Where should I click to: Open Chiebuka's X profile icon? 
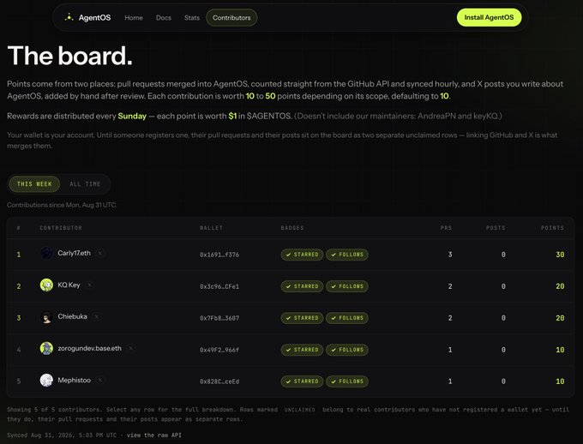(x=96, y=317)
